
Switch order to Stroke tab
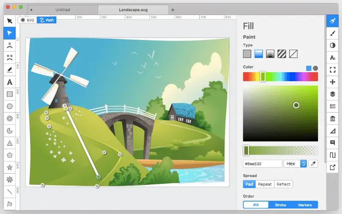280,205
